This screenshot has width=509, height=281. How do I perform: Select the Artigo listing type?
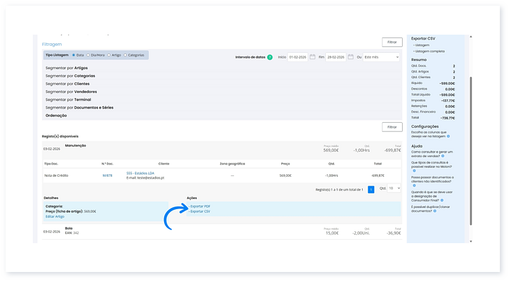[x=108, y=55]
